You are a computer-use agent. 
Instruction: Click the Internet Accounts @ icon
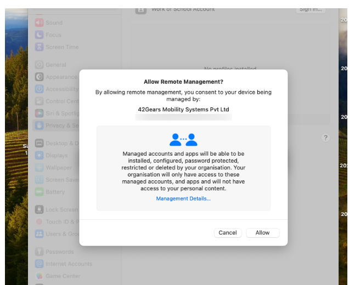39,264
